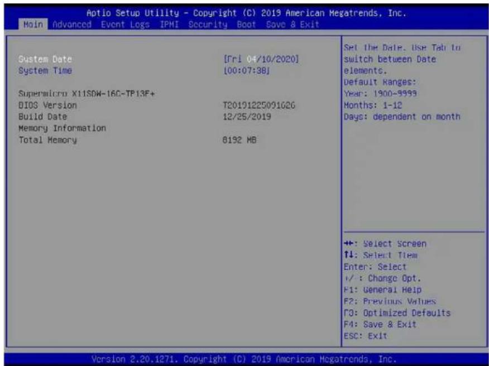Click the System Date value Fri 04/10/2020
489x366 pixels.
(x=261, y=59)
